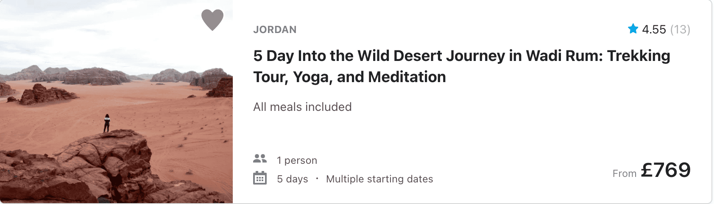714x204 pixels.
Task: Open the Wadi Rum desert photo thumbnail
Action: coord(116,102)
